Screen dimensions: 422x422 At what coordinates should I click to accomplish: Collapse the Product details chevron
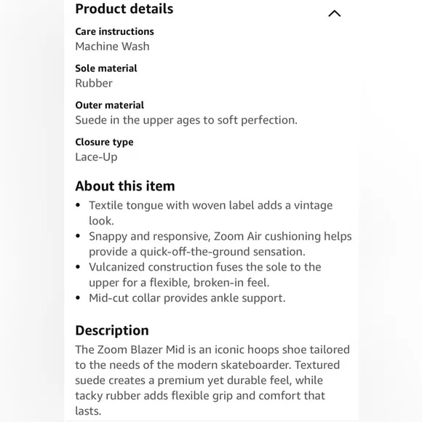tap(334, 13)
